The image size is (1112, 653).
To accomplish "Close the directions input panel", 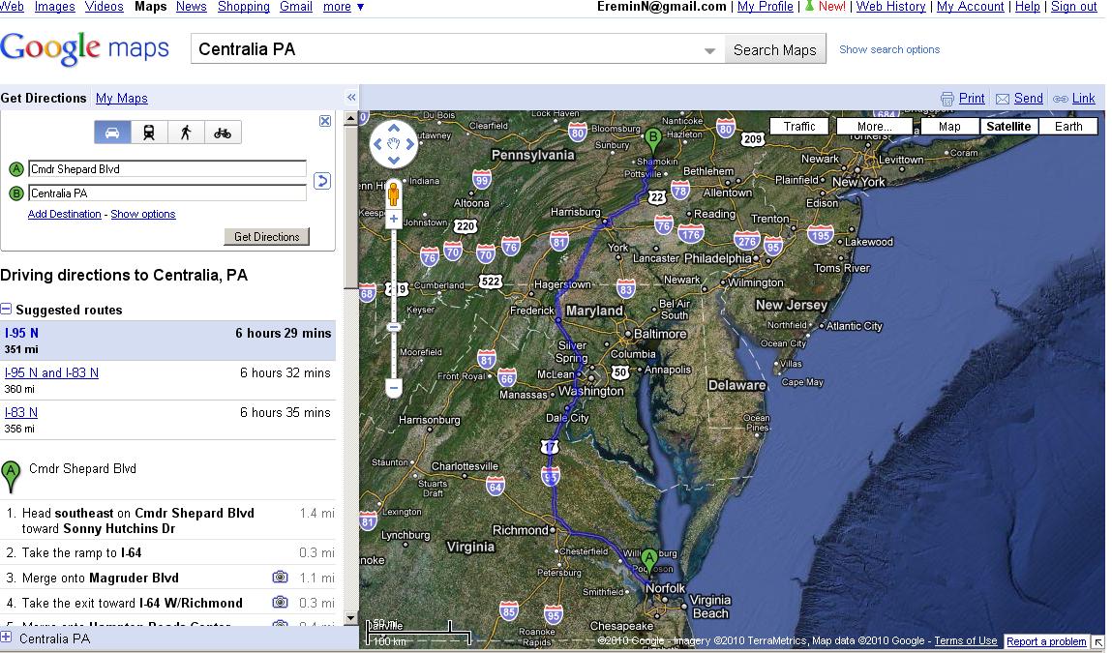I will point(325,121).
